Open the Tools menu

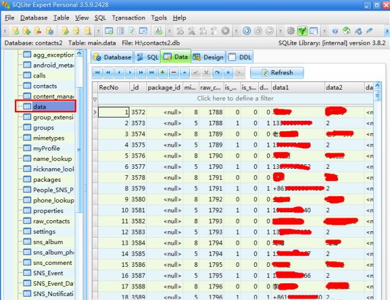pyautogui.click(x=159, y=18)
